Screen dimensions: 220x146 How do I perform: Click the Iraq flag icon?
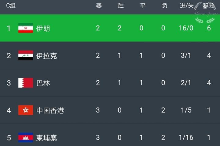26,55
